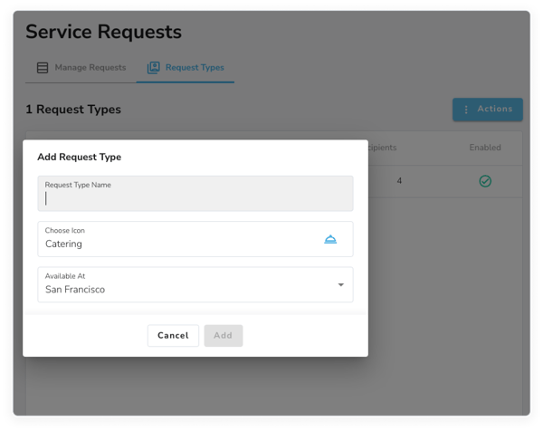Click the disabled Add button

click(224, 335)
